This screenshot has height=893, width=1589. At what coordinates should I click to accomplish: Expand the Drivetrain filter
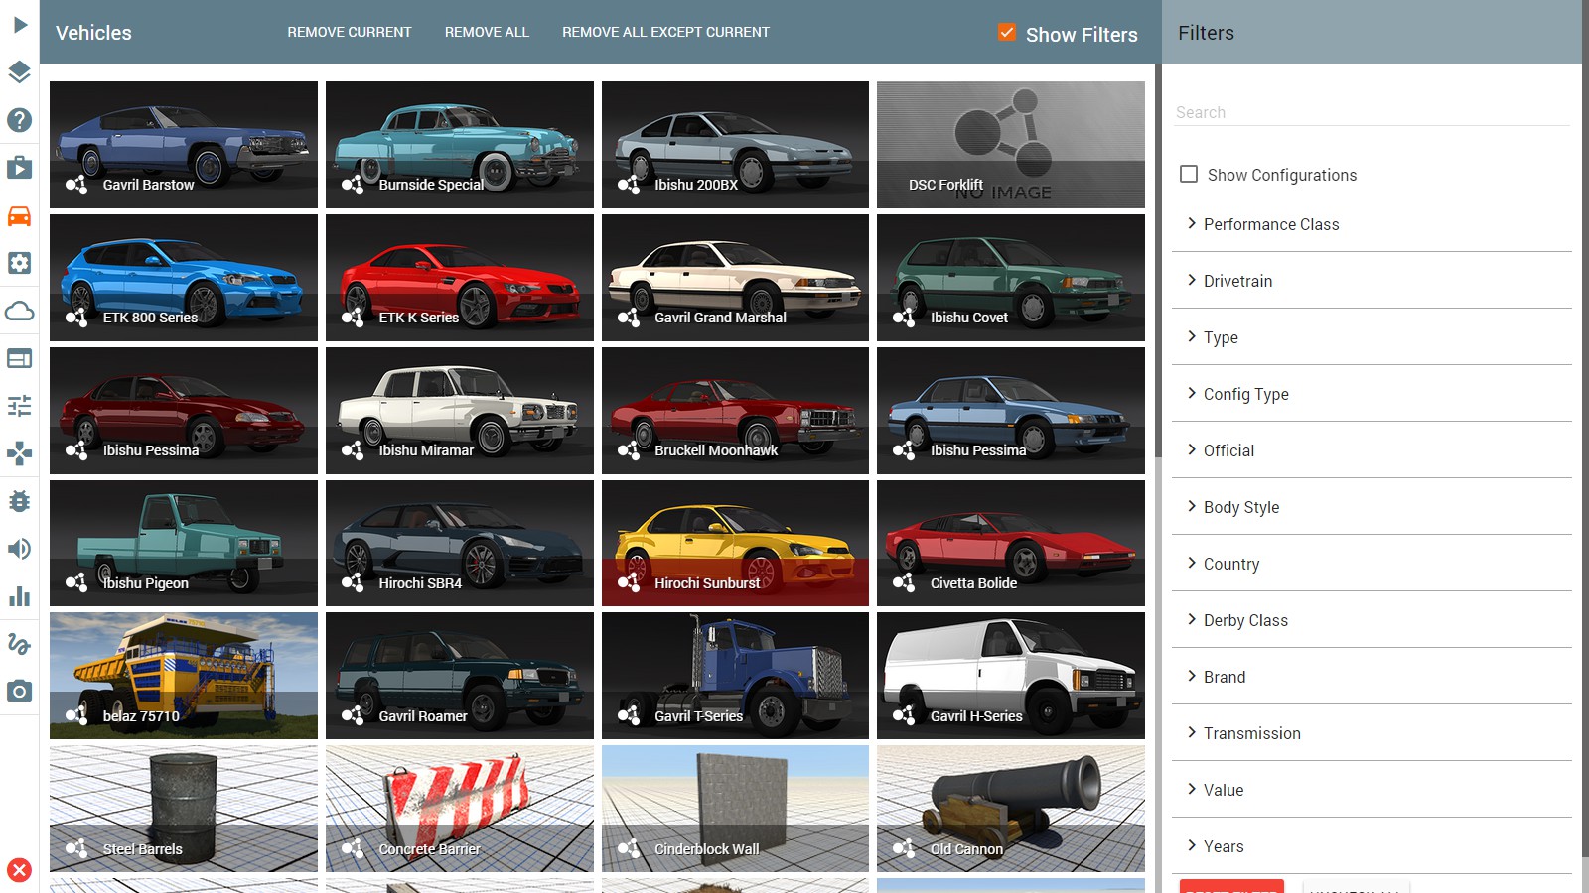pos(1372,281)
